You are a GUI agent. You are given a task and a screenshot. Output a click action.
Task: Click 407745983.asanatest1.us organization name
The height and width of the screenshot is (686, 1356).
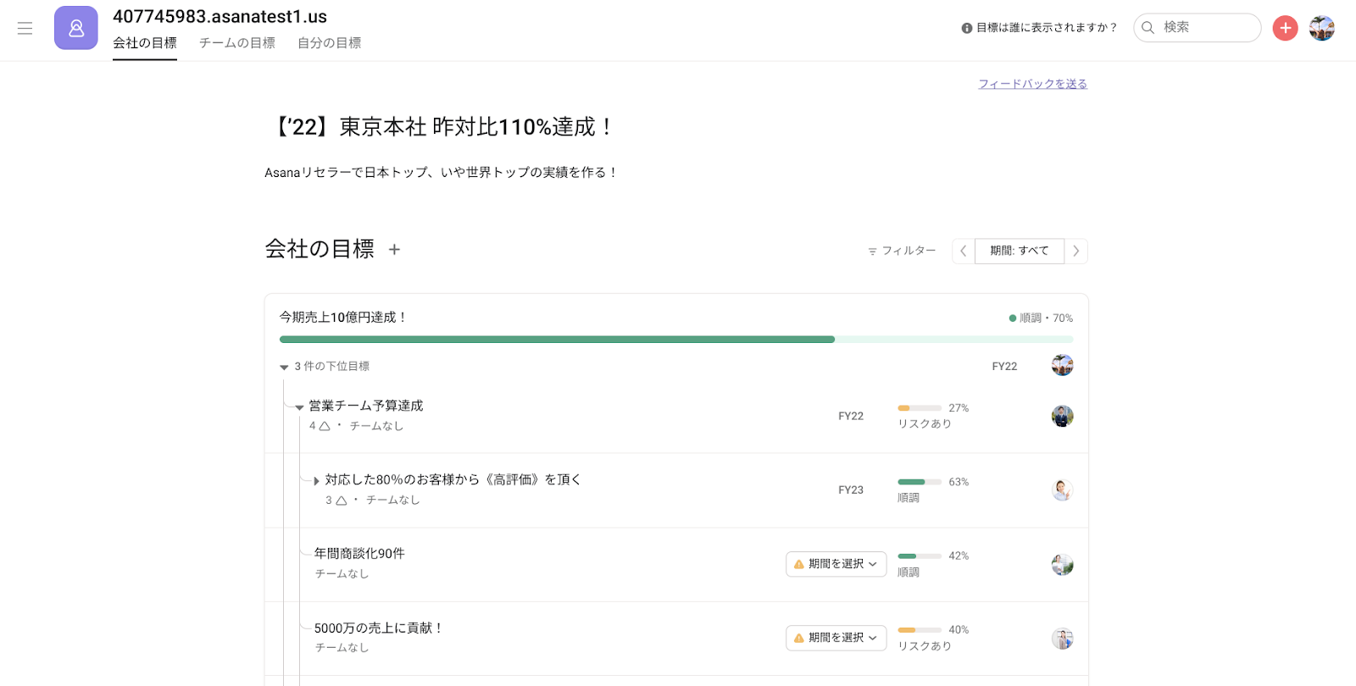click(220, 17)
